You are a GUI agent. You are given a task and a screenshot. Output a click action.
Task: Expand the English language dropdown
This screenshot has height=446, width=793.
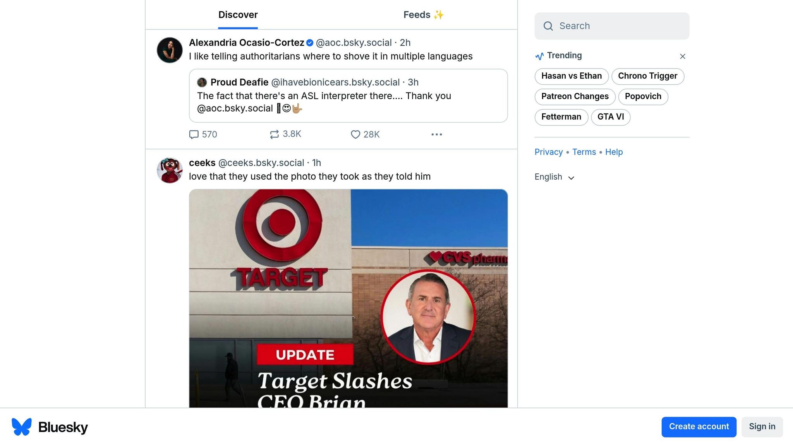click(x=554, y=177)
